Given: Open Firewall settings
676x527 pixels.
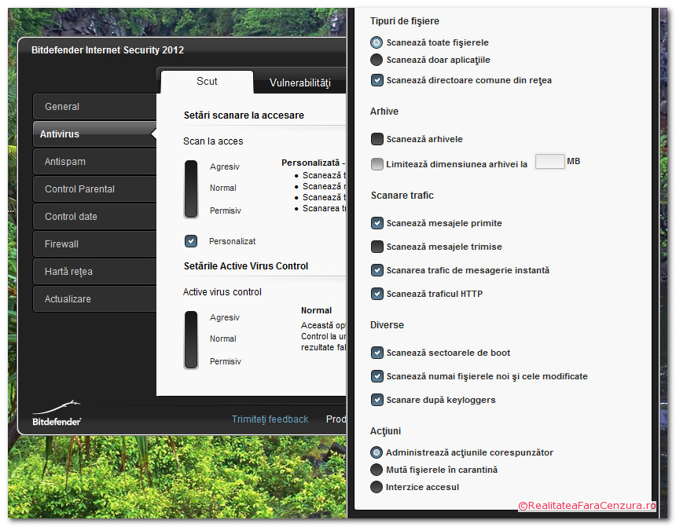Looking at the screenshot, I should coord(94,244).
